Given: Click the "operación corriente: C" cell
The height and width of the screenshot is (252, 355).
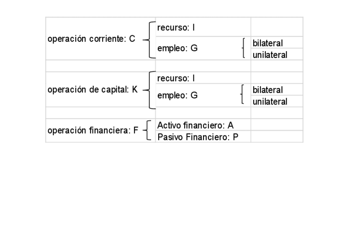Looking at the screenshot, I should point(92,39).
